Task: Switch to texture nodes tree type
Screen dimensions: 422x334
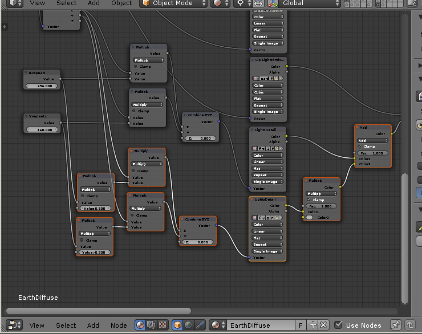Action: (163, 325)
